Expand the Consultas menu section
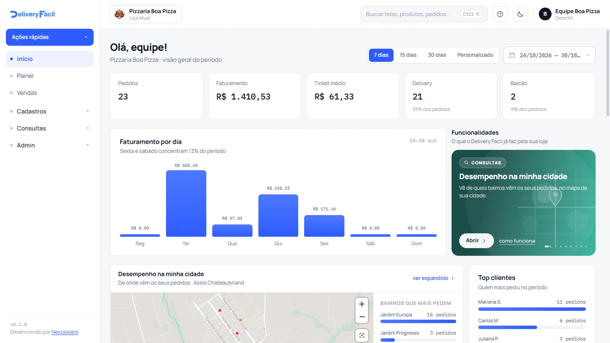 (x=50, y=128)
